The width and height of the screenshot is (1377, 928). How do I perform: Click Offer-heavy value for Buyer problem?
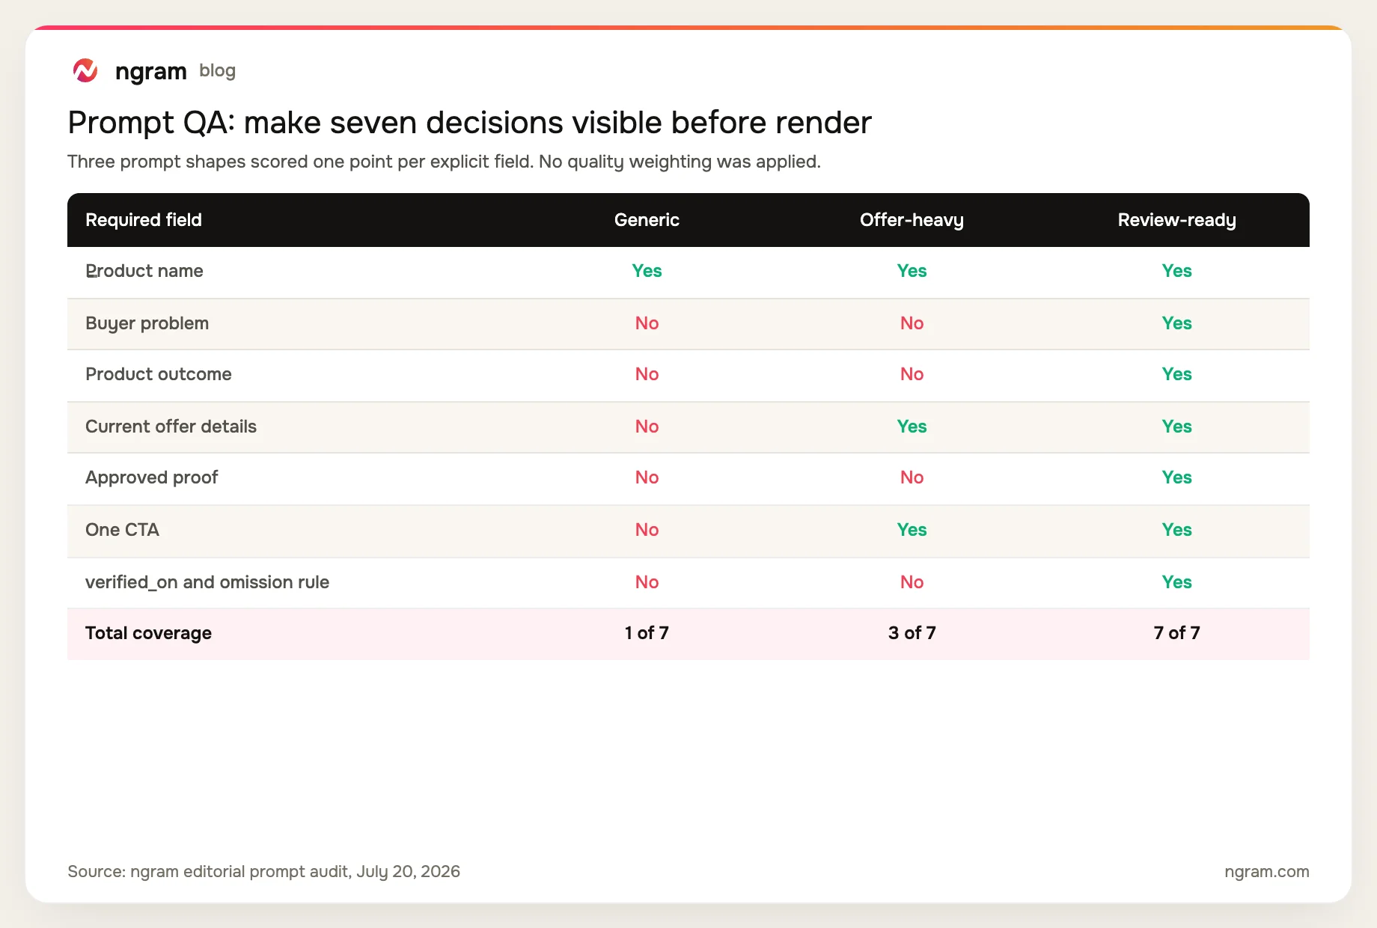(x=912, y=323)
